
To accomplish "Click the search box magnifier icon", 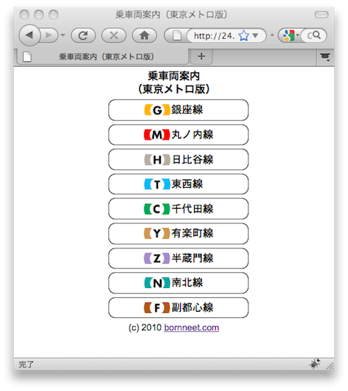I will (x=316, y=35).
